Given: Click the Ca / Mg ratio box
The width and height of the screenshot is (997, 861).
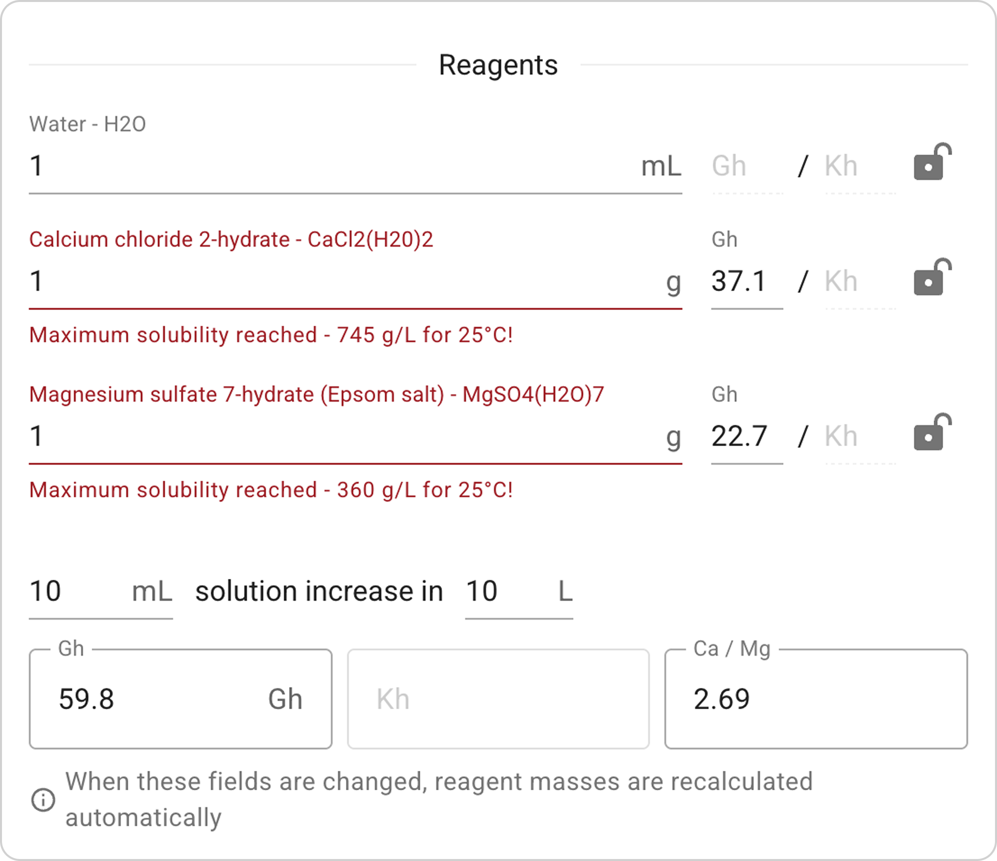Looking at the screenshot, I should (x=816, y=699).
